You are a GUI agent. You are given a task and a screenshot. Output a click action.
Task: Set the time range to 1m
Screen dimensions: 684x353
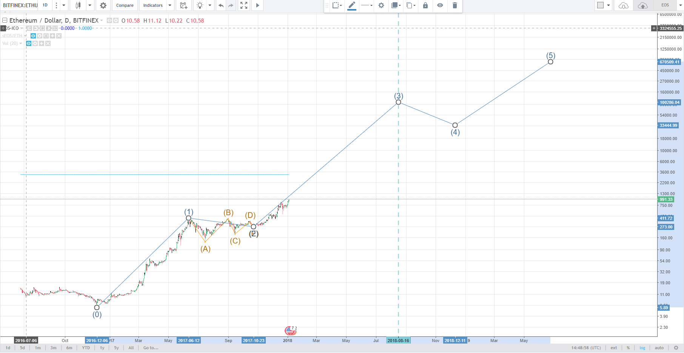coord(38,348)
